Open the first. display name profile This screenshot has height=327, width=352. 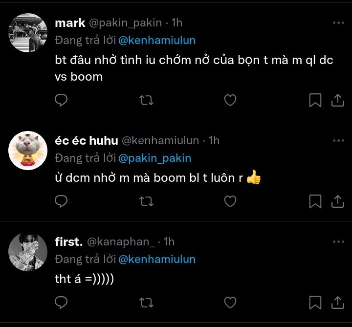[68, 241]
